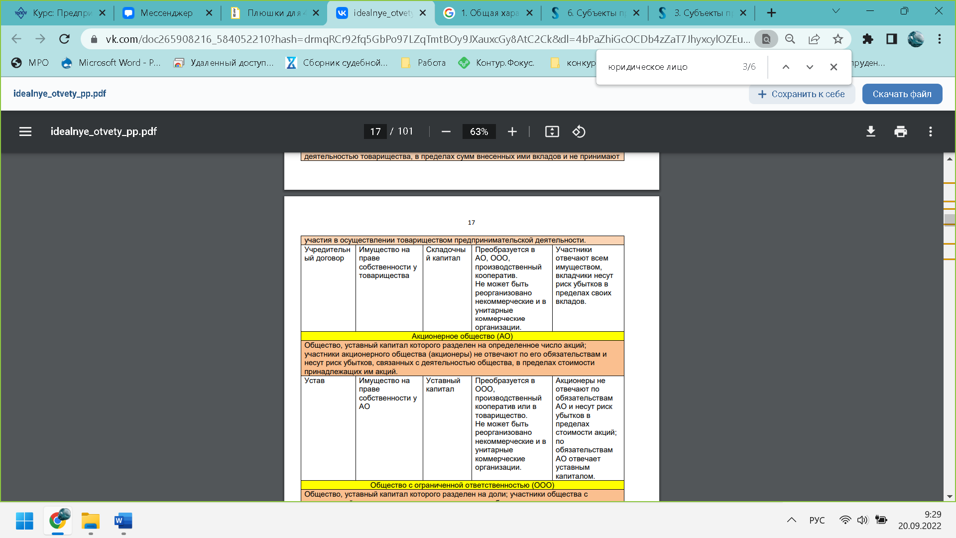
Task: Go back to previous page
Action: coord(16,39)
